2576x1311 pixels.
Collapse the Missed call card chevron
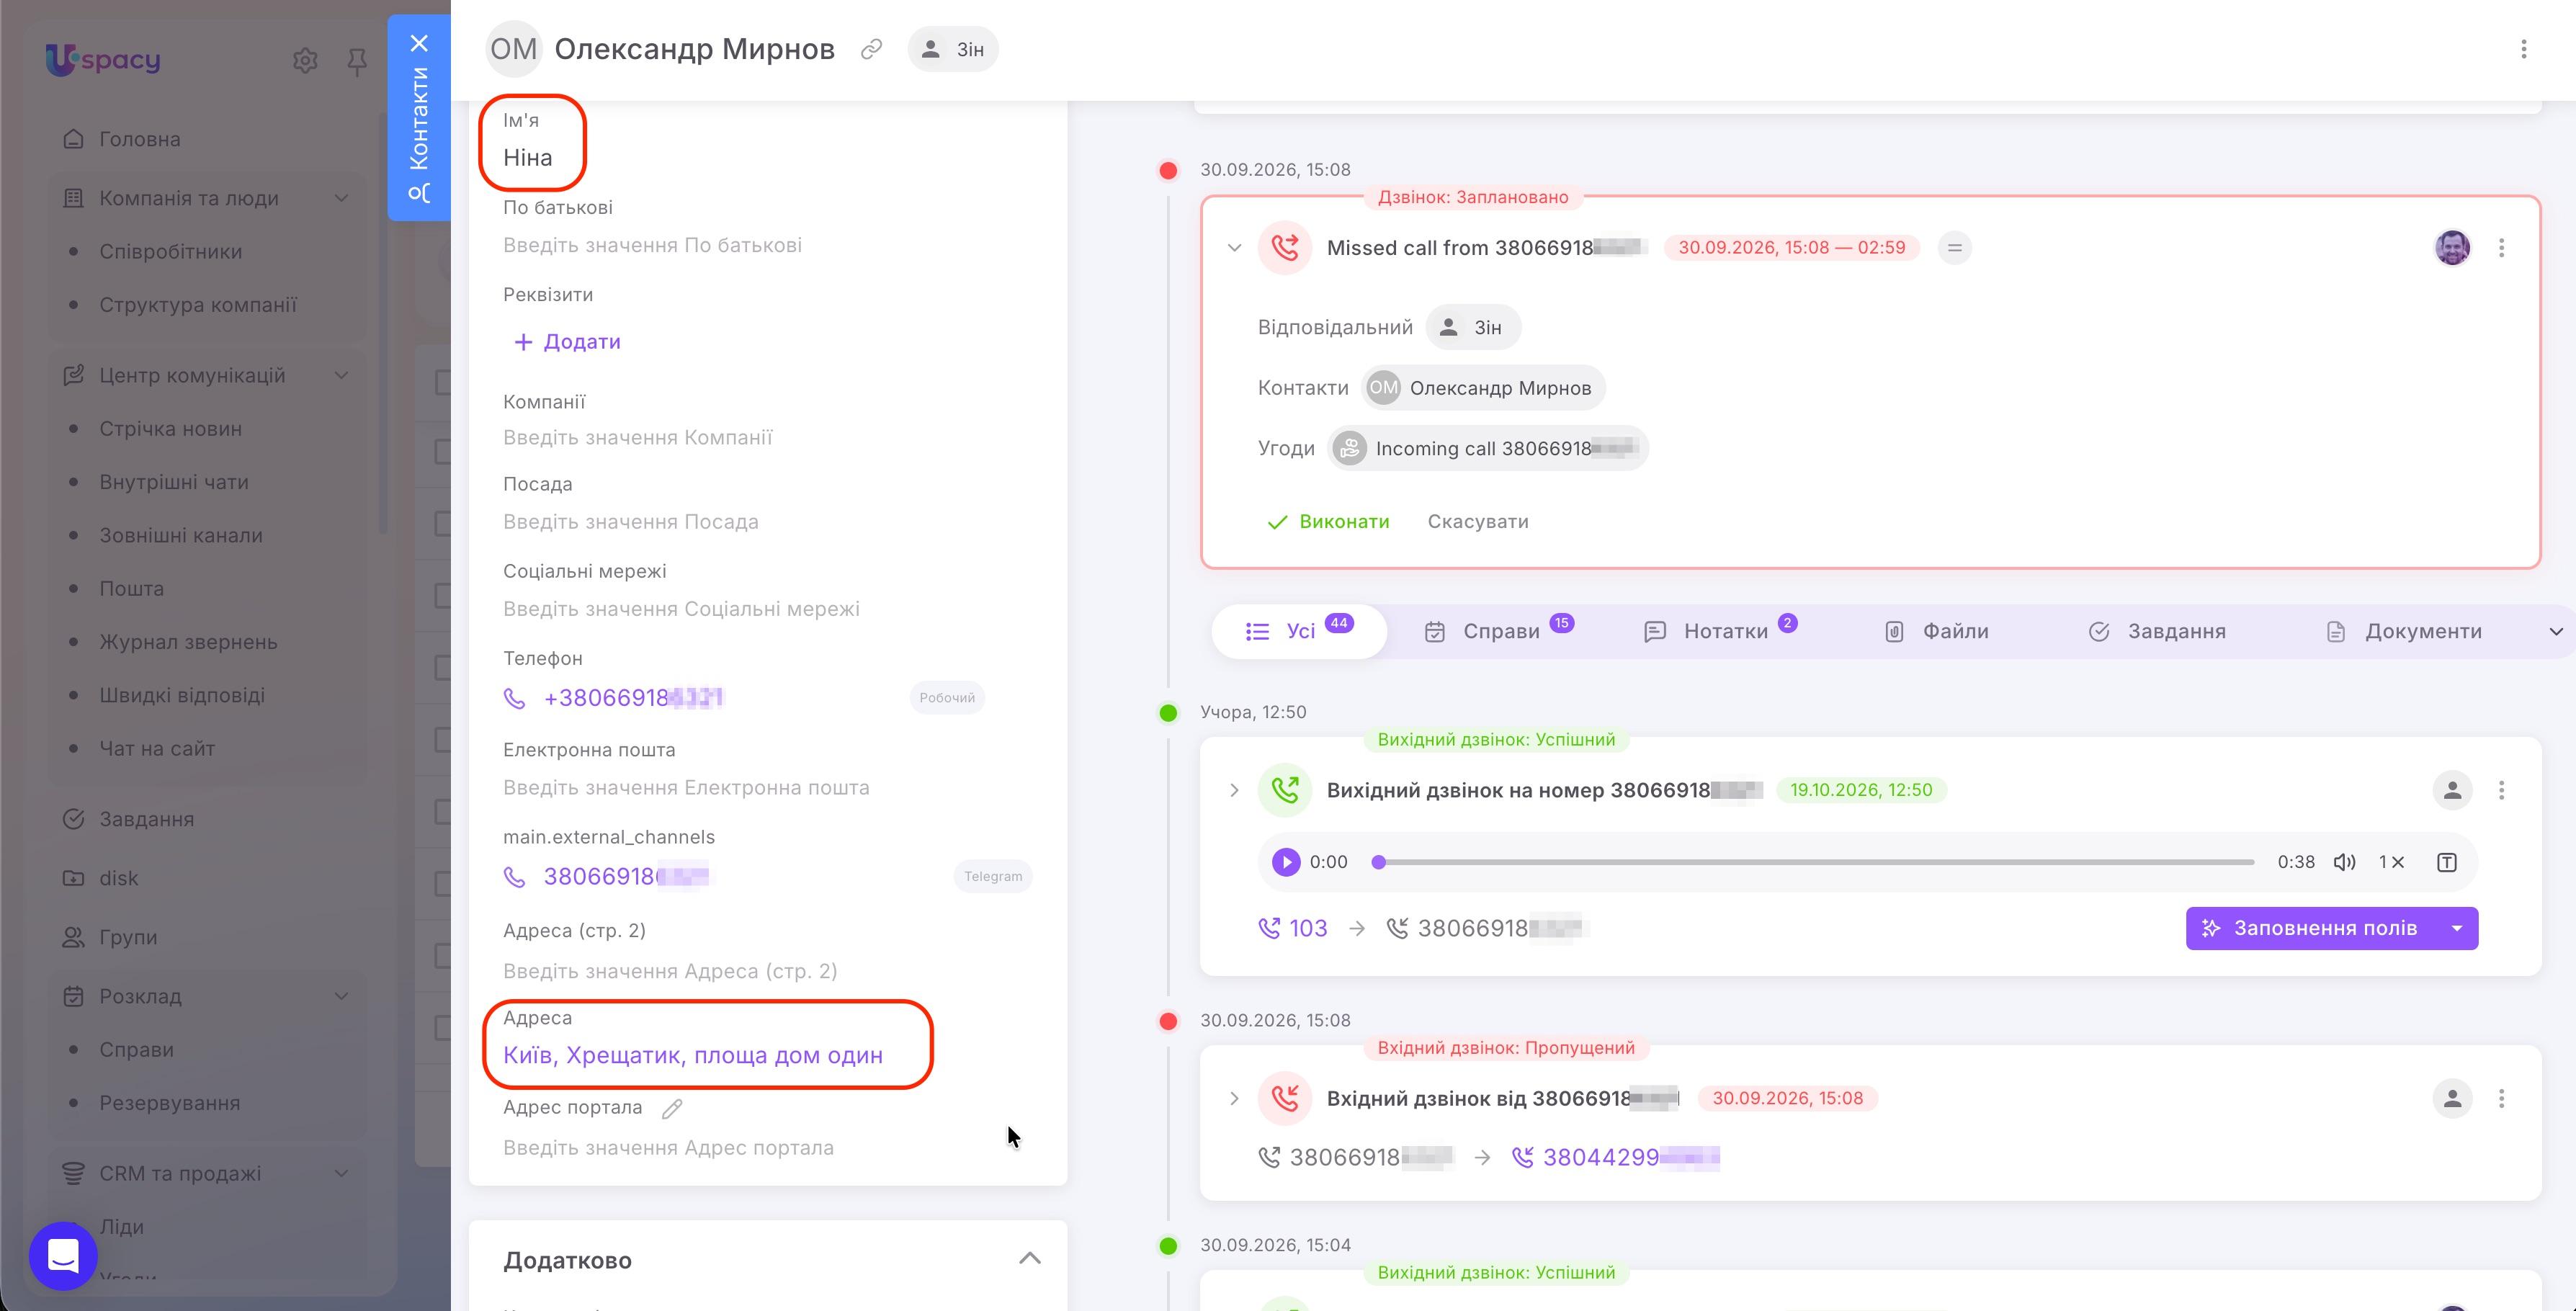click(x=1234, y=248)
